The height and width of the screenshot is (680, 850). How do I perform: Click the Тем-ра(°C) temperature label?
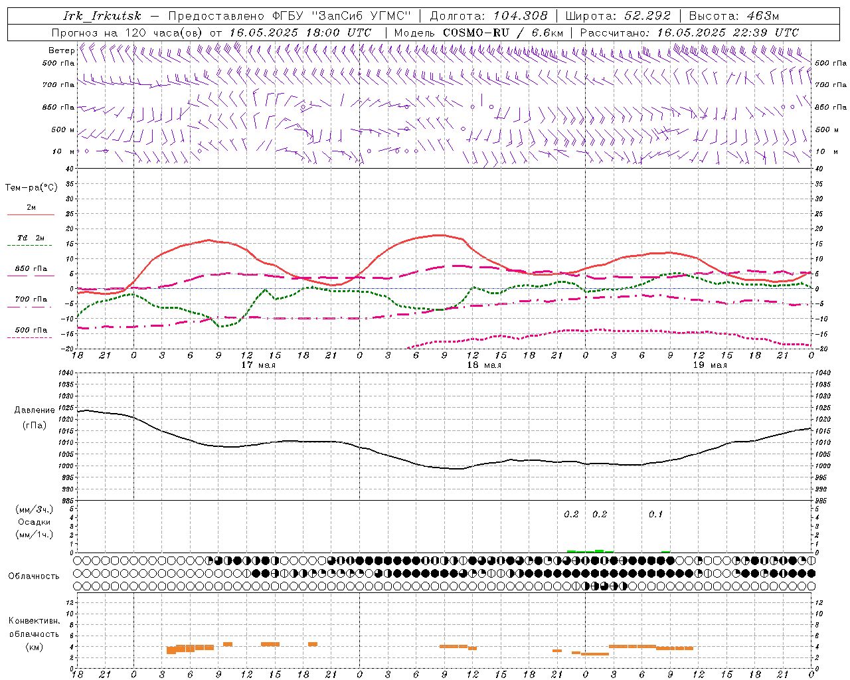[x=31, y=188]
